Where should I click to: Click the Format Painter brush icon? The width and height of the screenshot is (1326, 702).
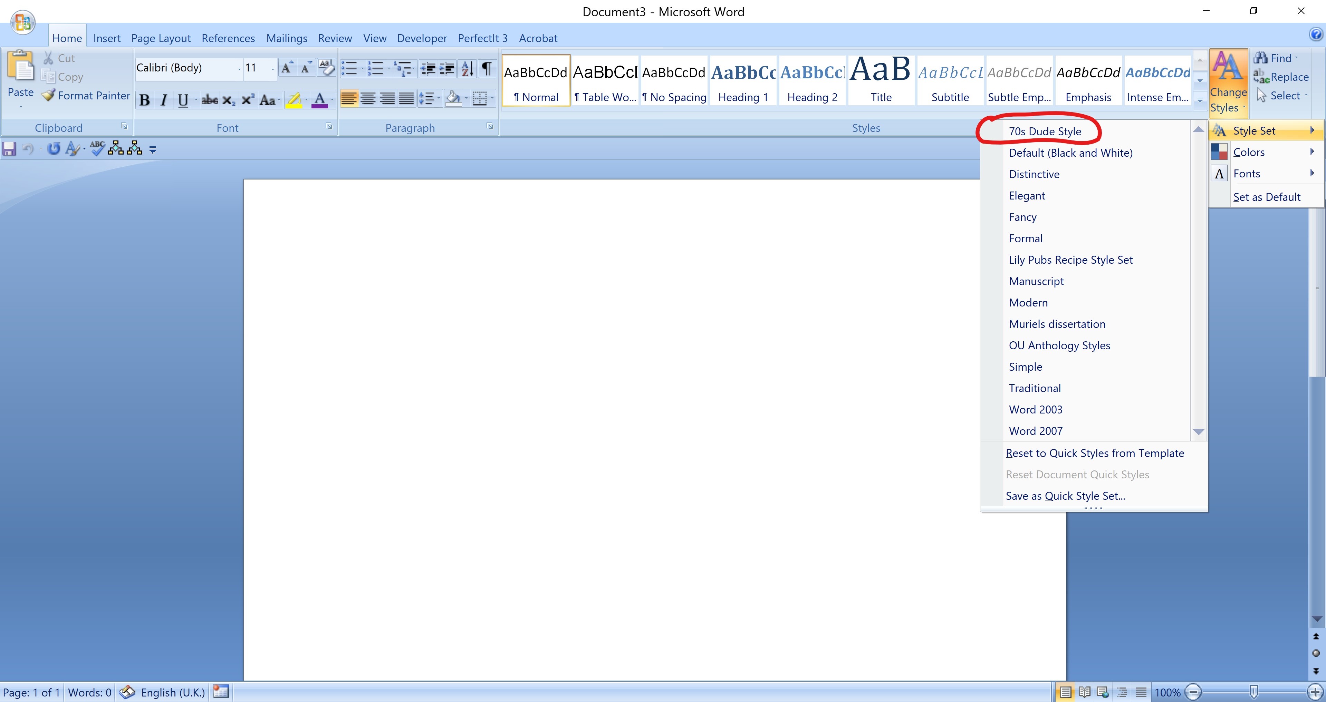48,95
